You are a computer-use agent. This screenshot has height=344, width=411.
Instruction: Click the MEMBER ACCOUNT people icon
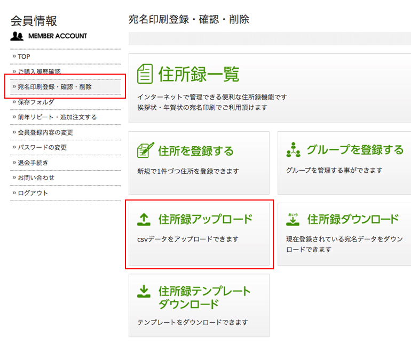click(17, 36)
